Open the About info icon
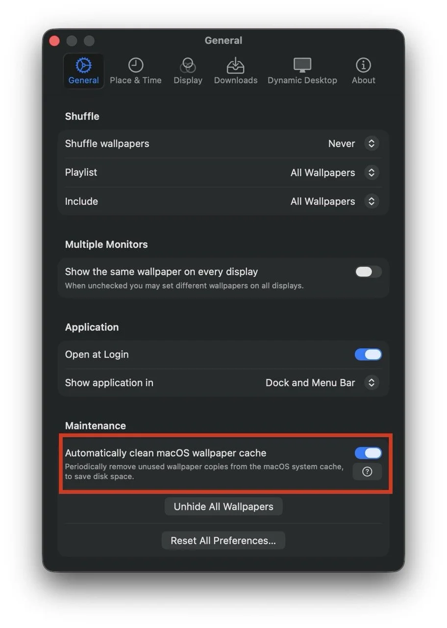 (x=363, y=65)
